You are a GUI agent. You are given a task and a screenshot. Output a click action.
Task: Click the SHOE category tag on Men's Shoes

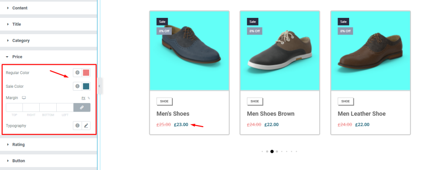click(x=164, y=101)
